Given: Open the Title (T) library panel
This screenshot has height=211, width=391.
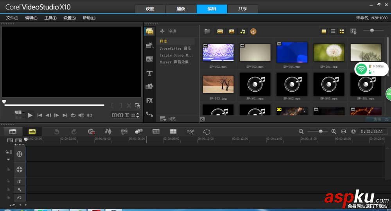Looking at the screenshot, I should point(149,73).
